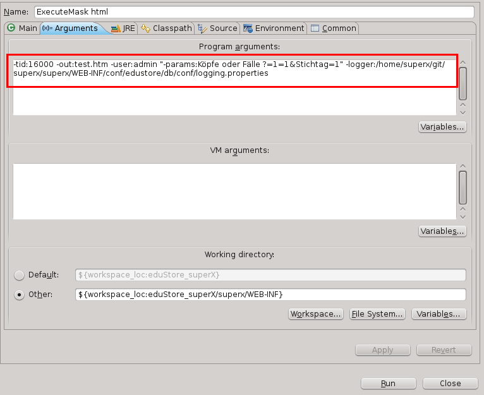Open the Classpath tab

tap(166, 28)
